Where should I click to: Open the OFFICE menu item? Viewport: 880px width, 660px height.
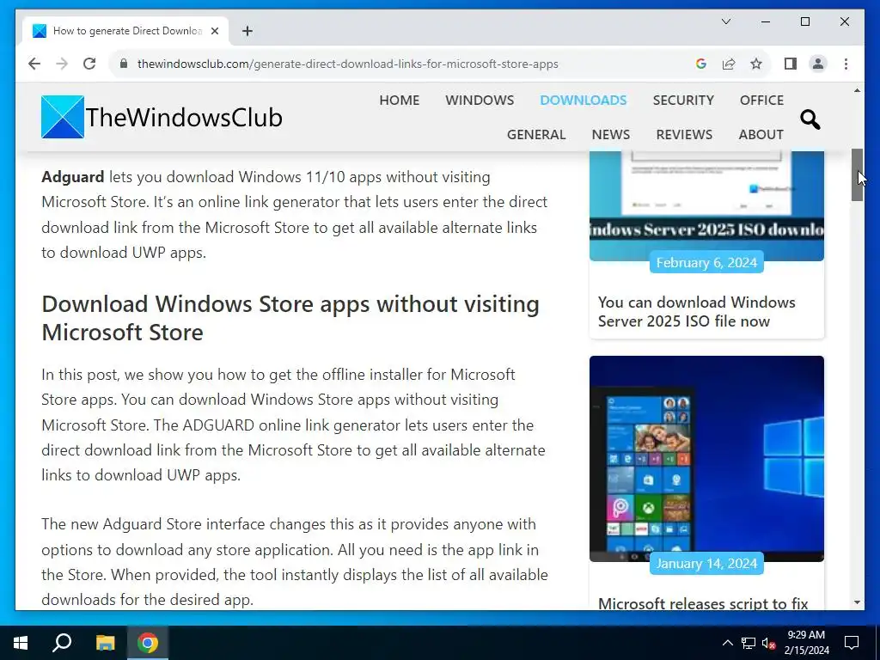[761, 100]
